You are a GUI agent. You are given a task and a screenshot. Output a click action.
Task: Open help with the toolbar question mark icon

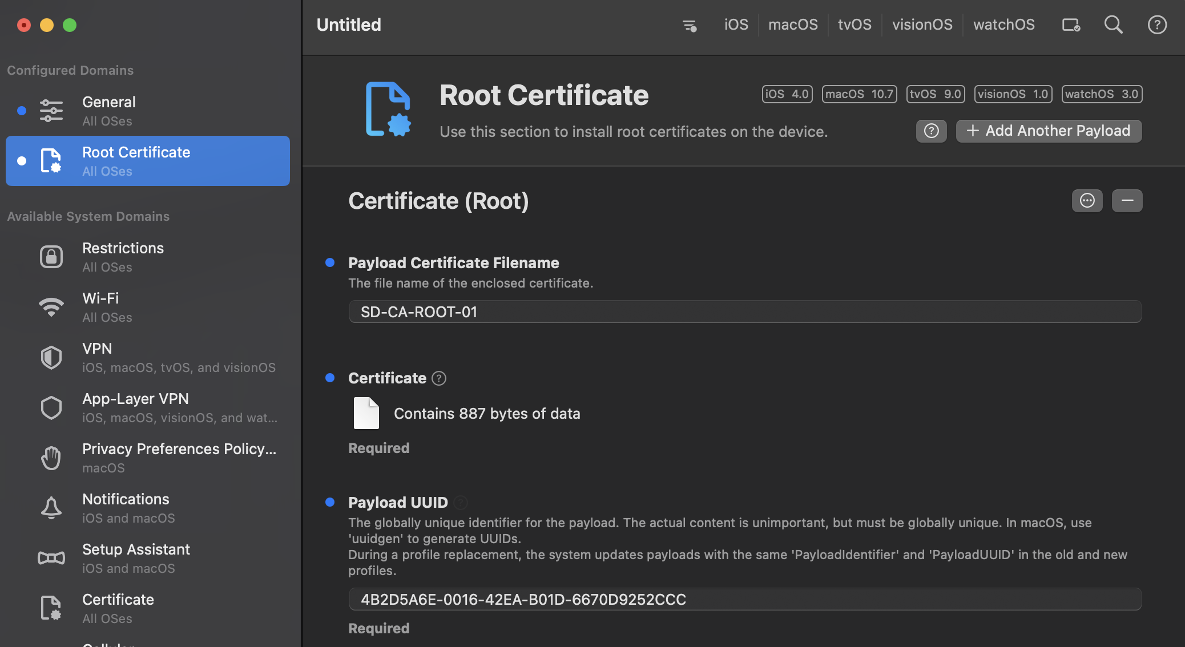(x=1157, y=25)
